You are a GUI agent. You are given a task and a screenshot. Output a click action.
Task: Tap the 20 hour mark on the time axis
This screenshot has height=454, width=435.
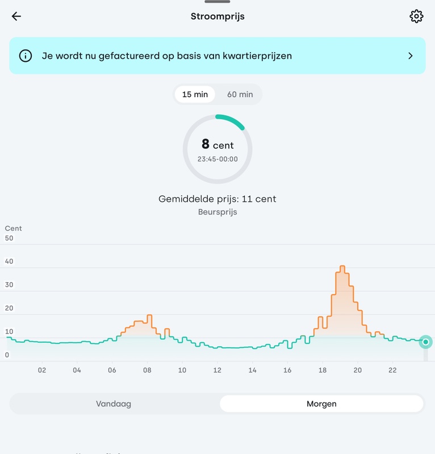pos(358,370)
